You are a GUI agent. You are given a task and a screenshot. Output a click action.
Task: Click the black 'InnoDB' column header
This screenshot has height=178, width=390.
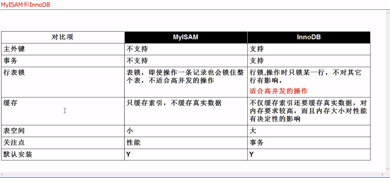[x=309, y=37]
